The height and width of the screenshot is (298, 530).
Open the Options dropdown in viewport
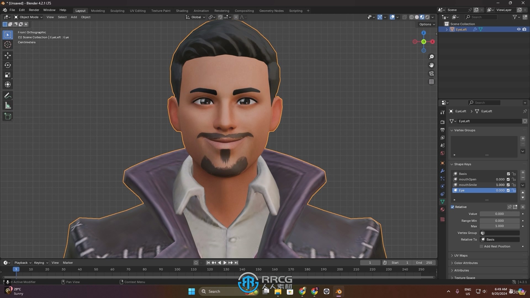[427, 24]
